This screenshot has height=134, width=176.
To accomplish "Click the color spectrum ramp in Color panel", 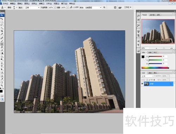I will pyautogui.click(x=155, y=68).
